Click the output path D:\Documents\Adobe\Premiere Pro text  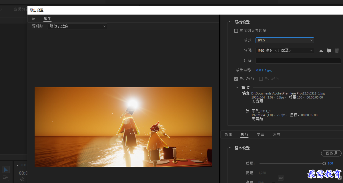288,94
